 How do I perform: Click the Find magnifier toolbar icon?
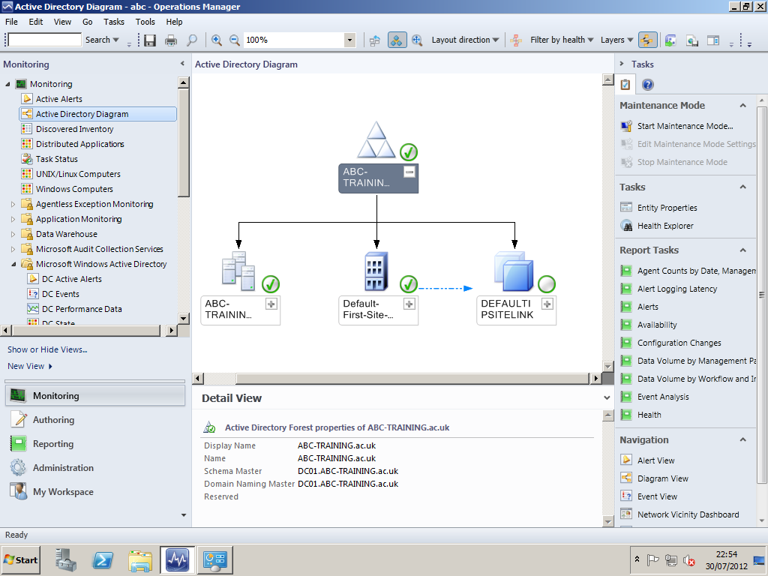click(192, 40)
